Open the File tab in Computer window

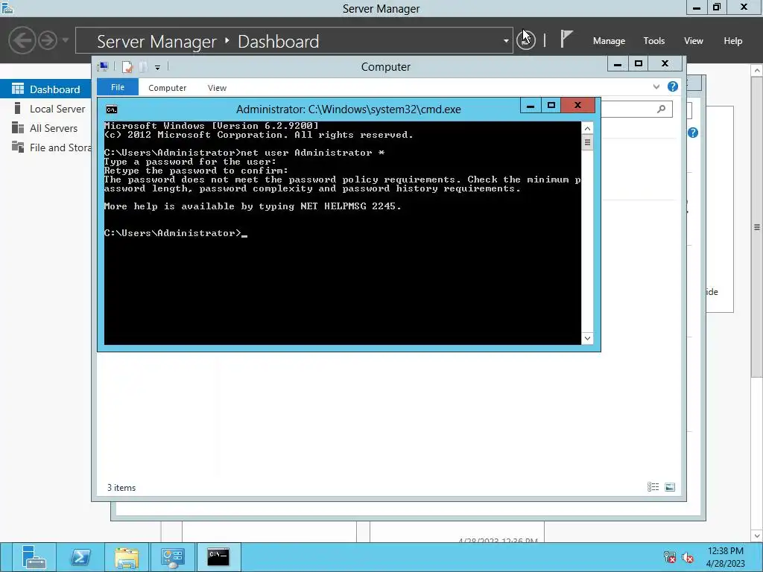[118, 87]
